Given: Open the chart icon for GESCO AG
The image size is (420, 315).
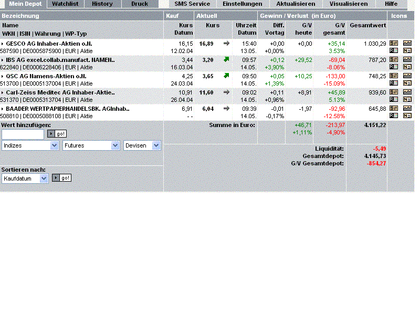Looking at the screenshot, I should point(407,43).
